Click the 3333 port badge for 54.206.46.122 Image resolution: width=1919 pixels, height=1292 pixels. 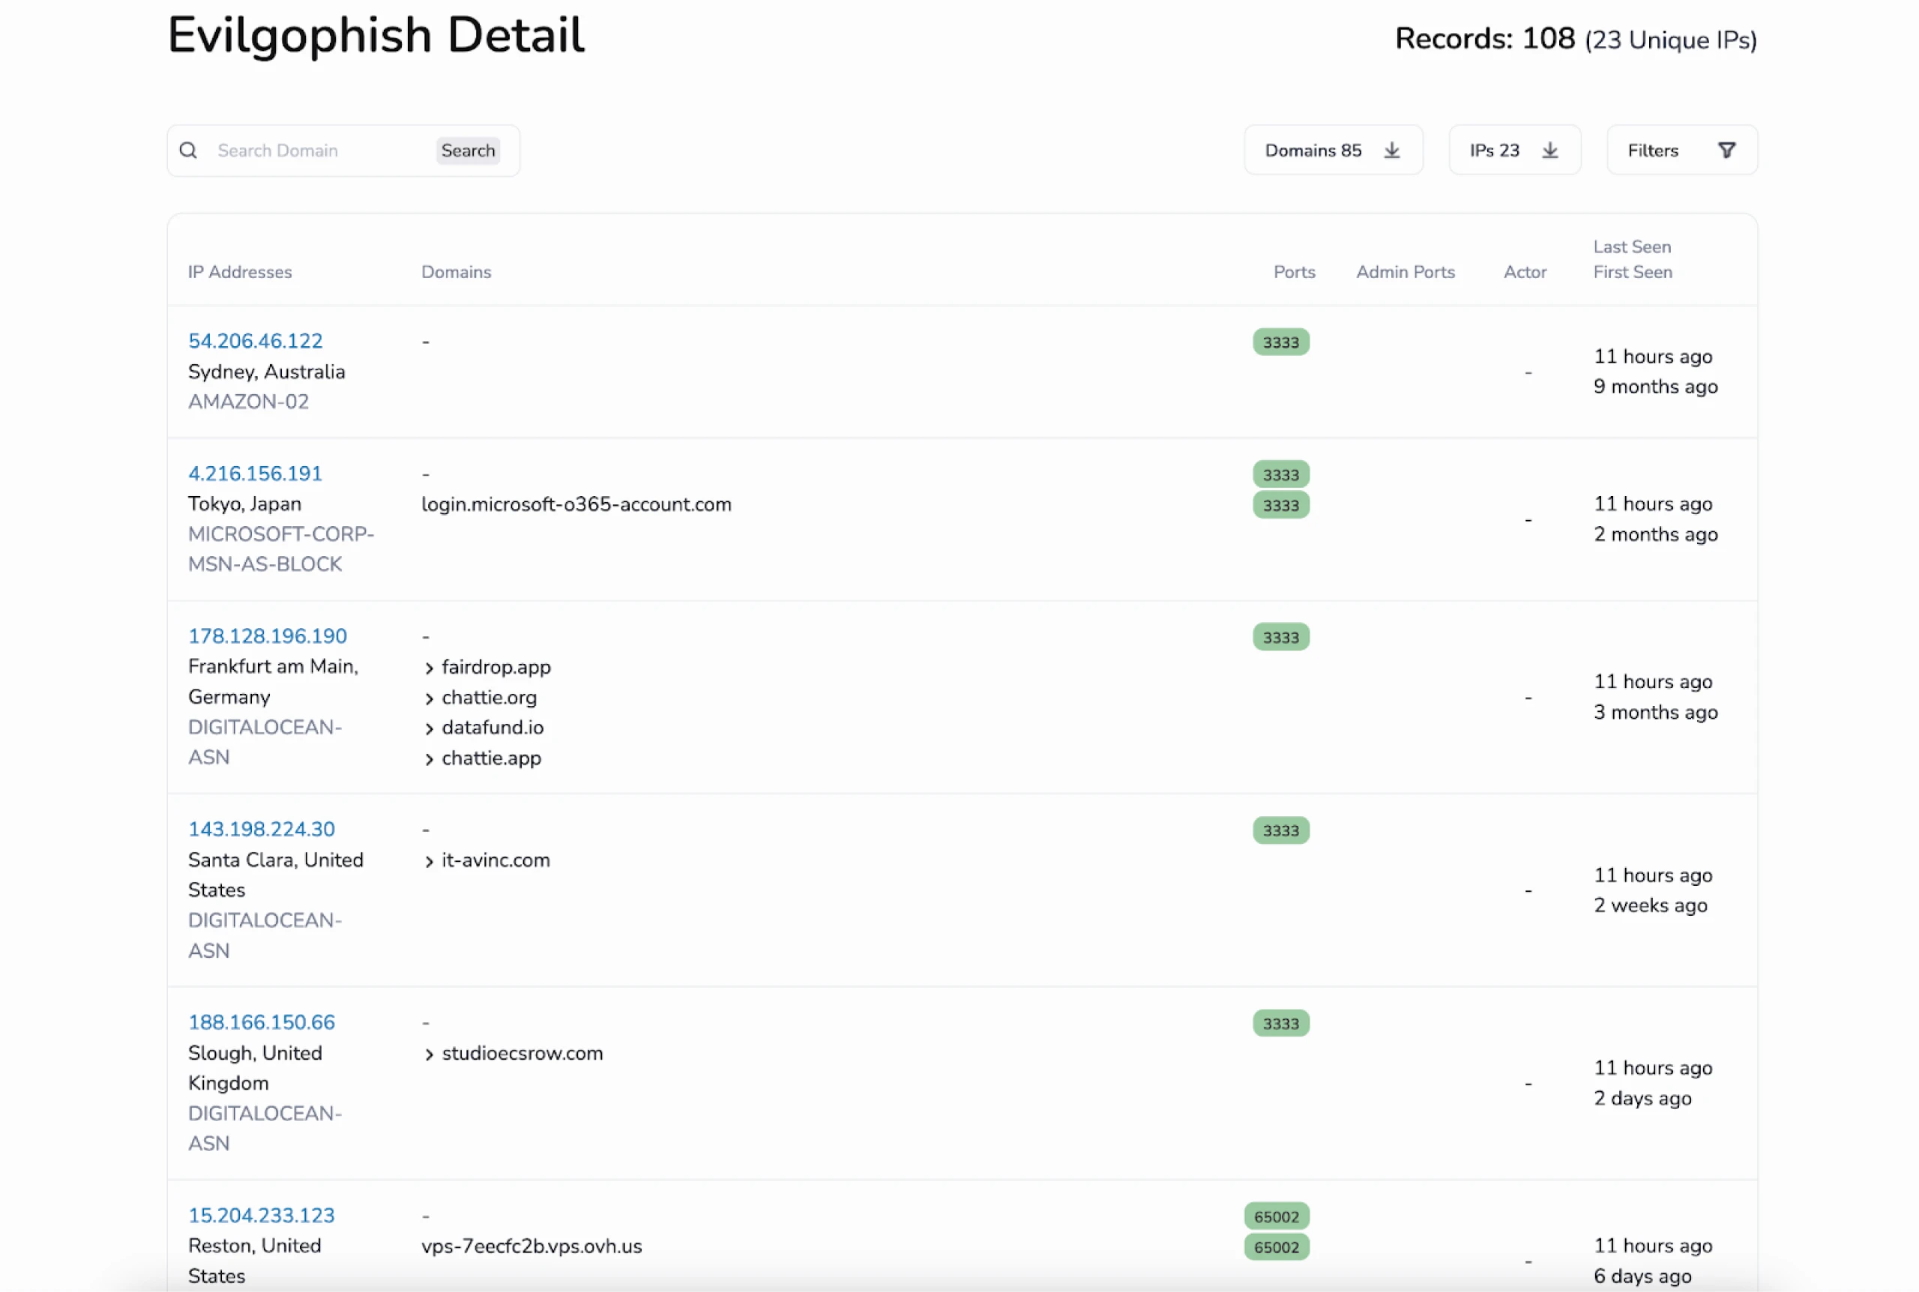(1281, 342)
